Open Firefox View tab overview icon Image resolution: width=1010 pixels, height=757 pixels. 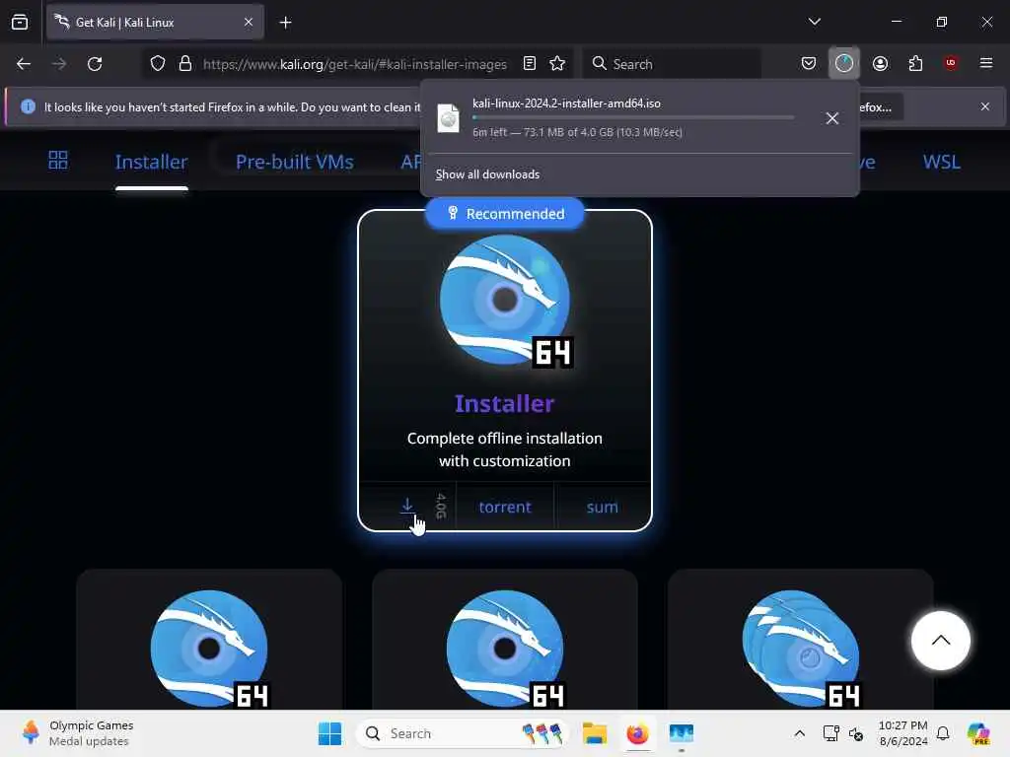coord(20,23)
